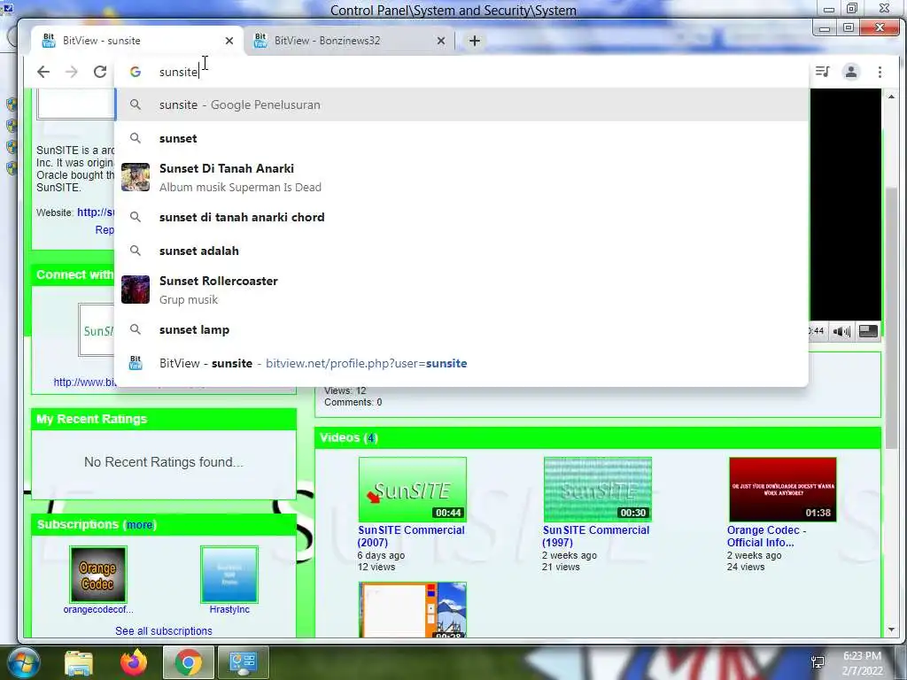Open the Chrome media control icon
Viewport: 907px width, 680px height.
(823, 72)
